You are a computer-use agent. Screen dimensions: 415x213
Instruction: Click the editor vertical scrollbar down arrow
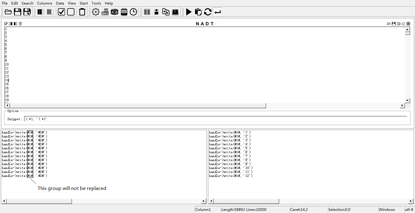[407, 100]
